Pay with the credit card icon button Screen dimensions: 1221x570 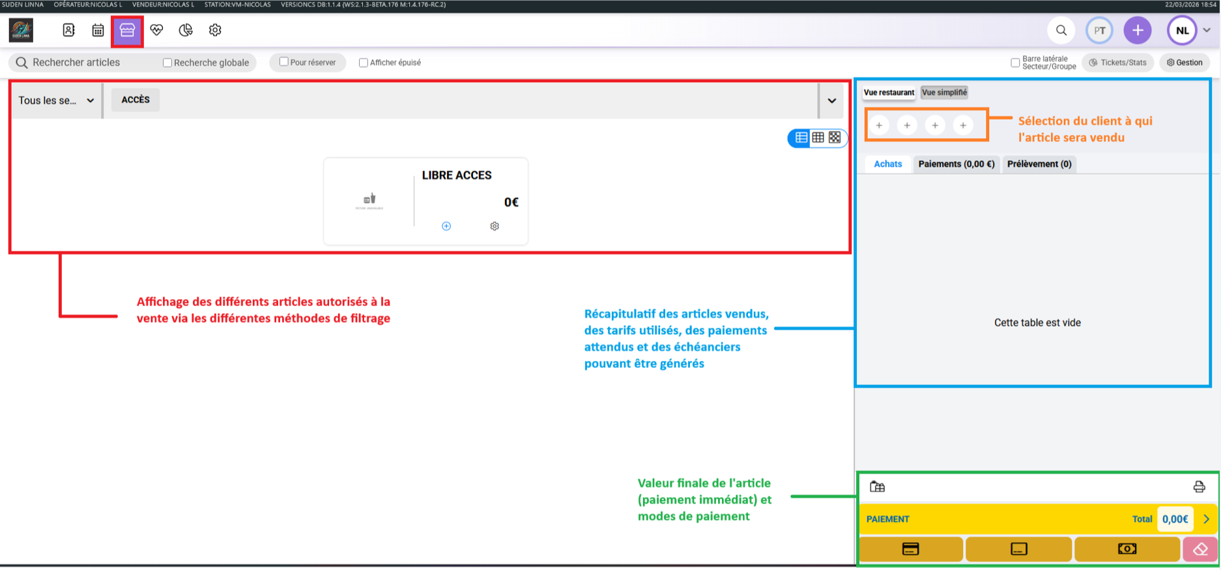pos(910,549)
